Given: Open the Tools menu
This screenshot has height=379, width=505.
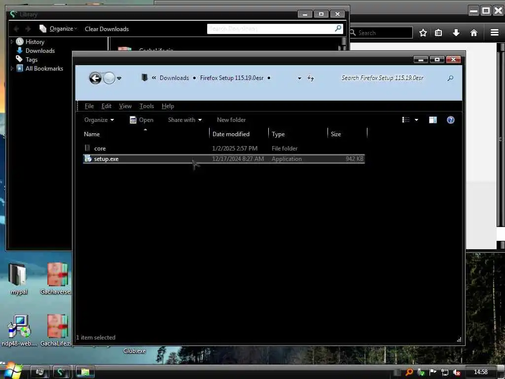Looking at the screenshot, I should (146, 106).
